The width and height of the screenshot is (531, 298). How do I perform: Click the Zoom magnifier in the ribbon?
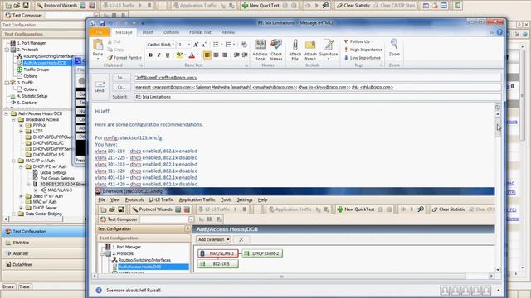pos(394,44)
